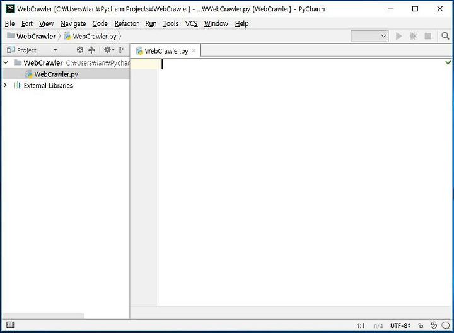Select External Libraries in project tree
This screenshot has height=333, width=454.
click(x=48, y=85)
